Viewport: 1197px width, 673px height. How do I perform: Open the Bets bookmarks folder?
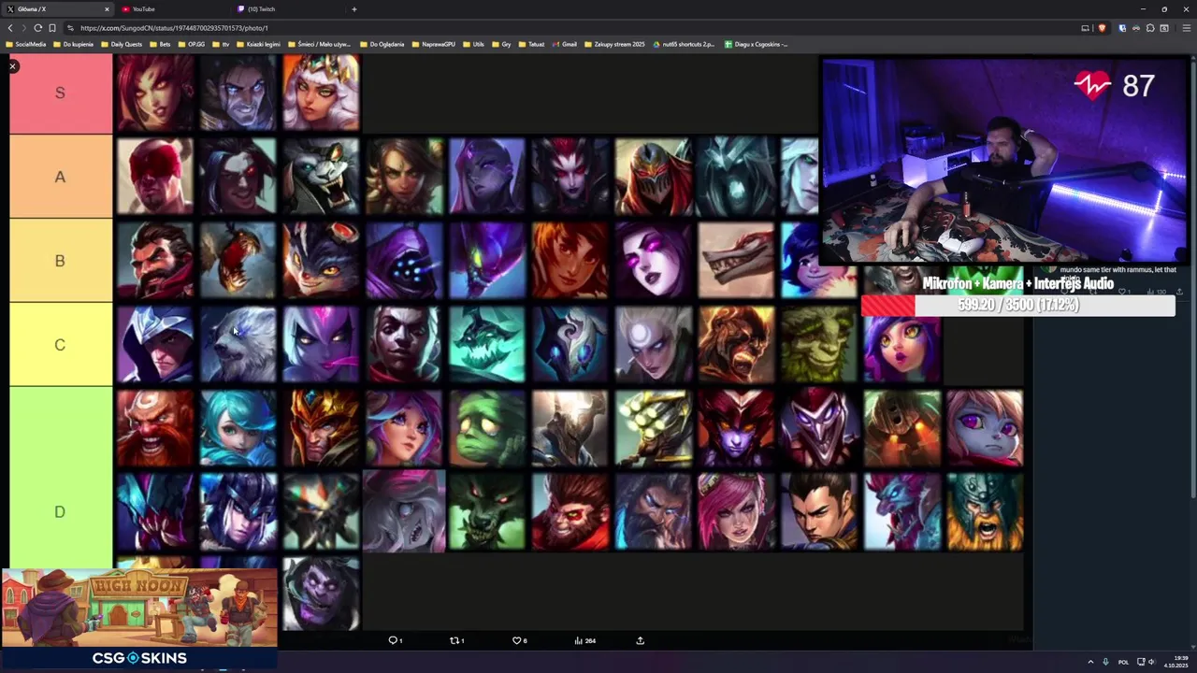(x=160, y=44)
